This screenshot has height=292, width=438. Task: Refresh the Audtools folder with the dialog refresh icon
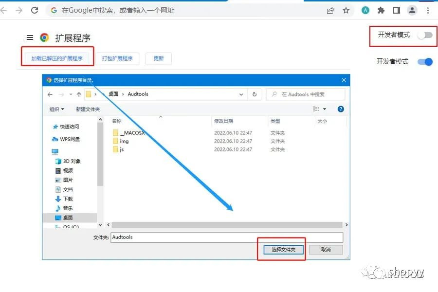[x=254, y=94]
